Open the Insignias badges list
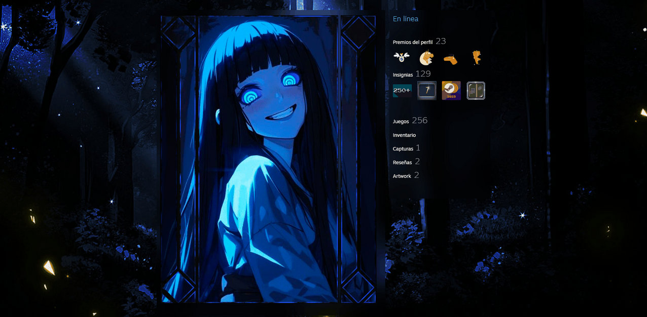Screen dimensions: 647x317 tap(403, 75)
